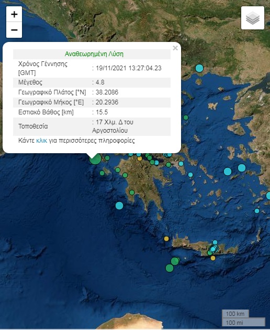Select the large cyan marker in northern Aegean
270x330 pixels.
coord(199,68)
